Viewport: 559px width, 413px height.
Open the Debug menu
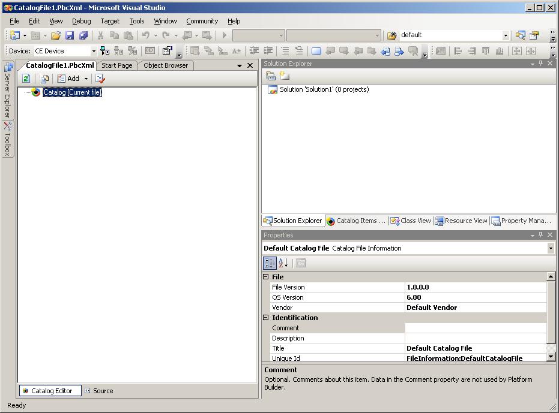pyautogui.click(x=81, y=21)
